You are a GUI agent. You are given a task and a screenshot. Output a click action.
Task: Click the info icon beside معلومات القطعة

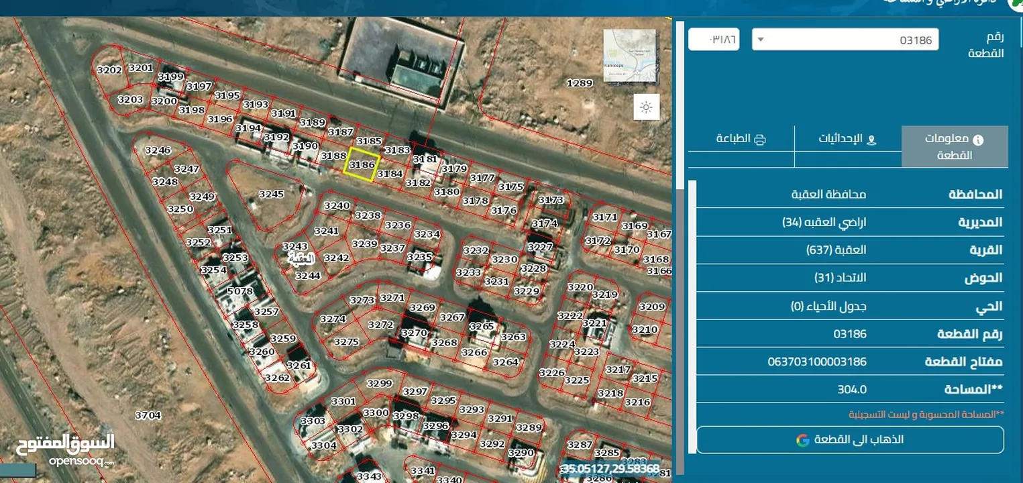tap(978, 140)
